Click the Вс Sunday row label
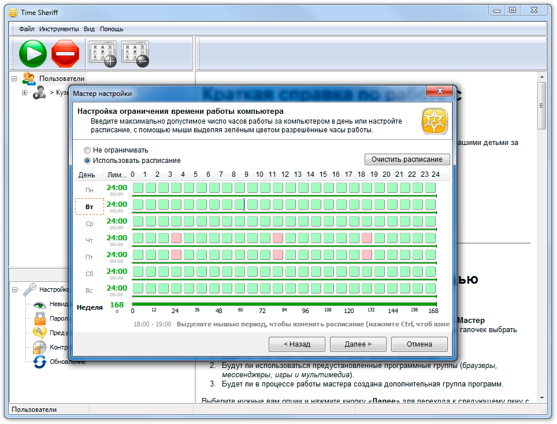 tap(89, 291)
